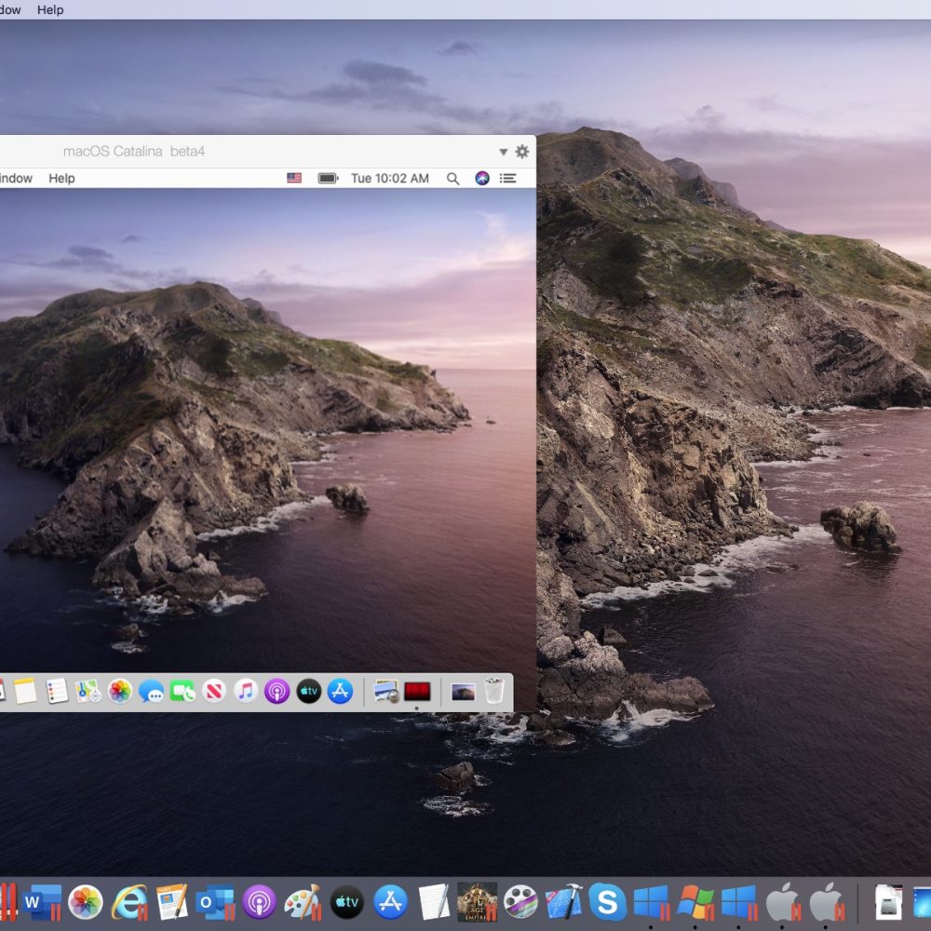The width and height of the screenshot is (931, 931).
Task: Open Maps from the guest dock
Action: point(87,693)
